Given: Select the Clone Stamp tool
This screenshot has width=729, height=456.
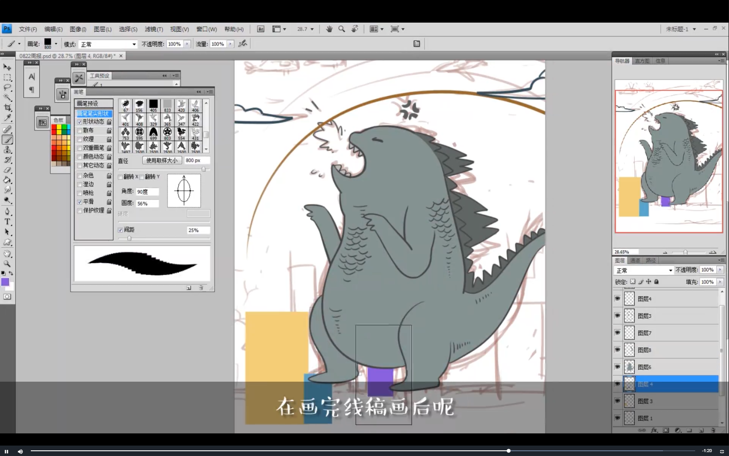Looking at the screenshot, I should (7, 150).
